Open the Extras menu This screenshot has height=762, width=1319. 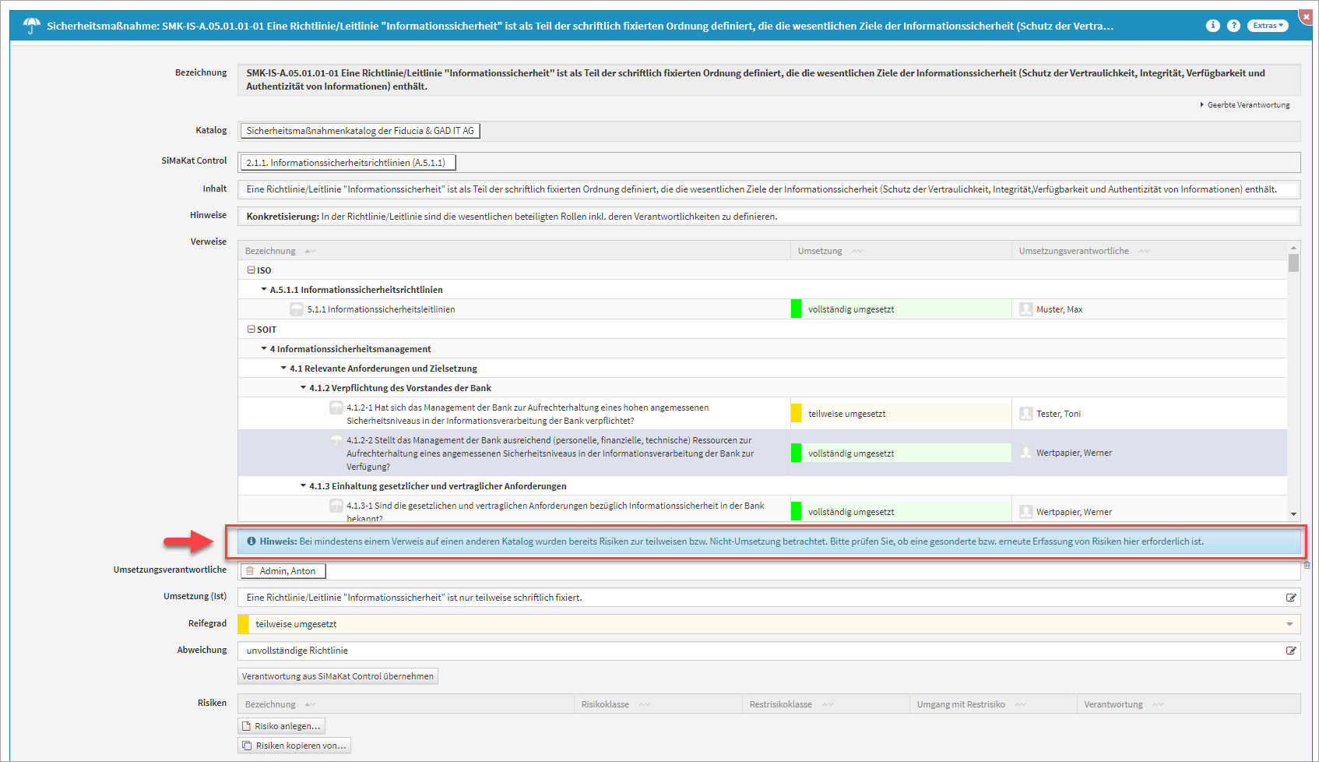tap(1268, 26)
